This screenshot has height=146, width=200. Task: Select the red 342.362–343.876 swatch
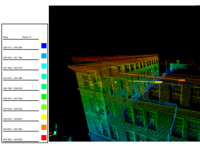[44, 137]
